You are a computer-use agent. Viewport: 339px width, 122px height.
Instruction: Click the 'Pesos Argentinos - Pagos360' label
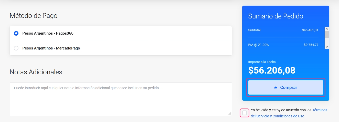click(48, 33)
